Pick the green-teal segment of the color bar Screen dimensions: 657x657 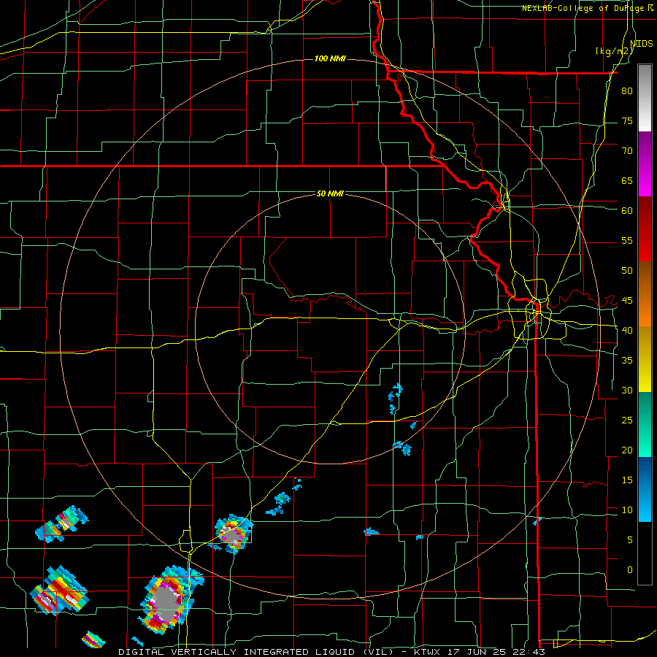click(645, 424)
